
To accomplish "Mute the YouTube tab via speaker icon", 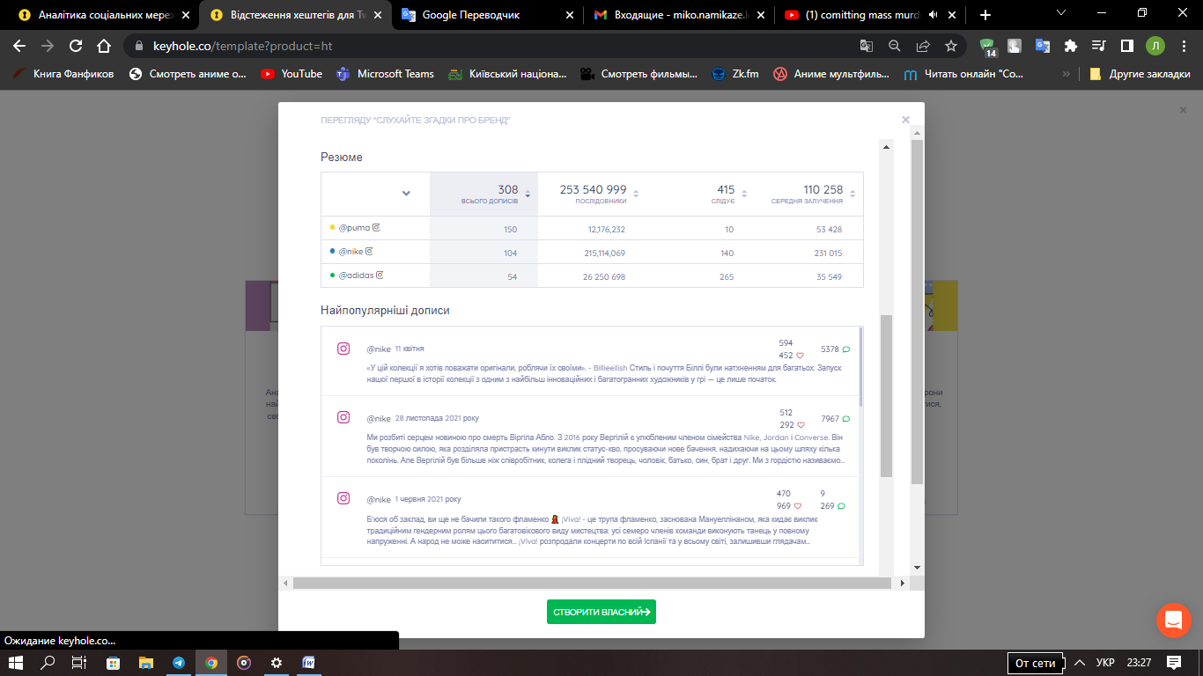I will click(933, 15).
